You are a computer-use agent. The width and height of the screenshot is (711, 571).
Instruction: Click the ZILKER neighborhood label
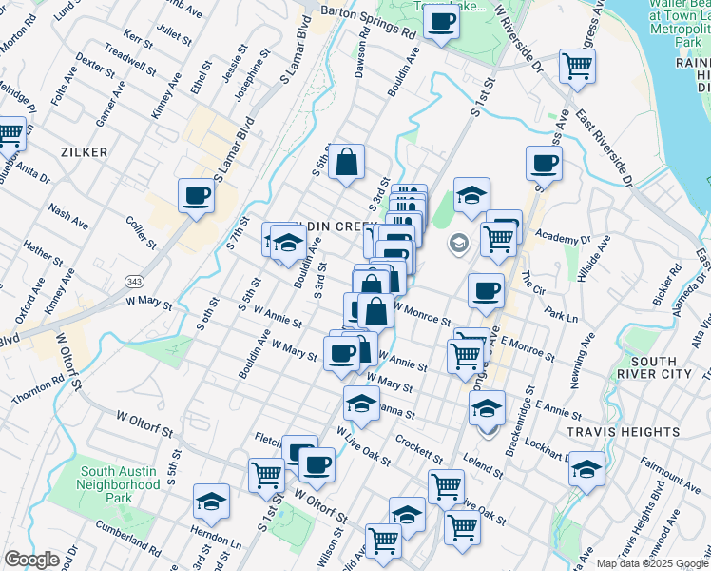(x=85, y=152)
